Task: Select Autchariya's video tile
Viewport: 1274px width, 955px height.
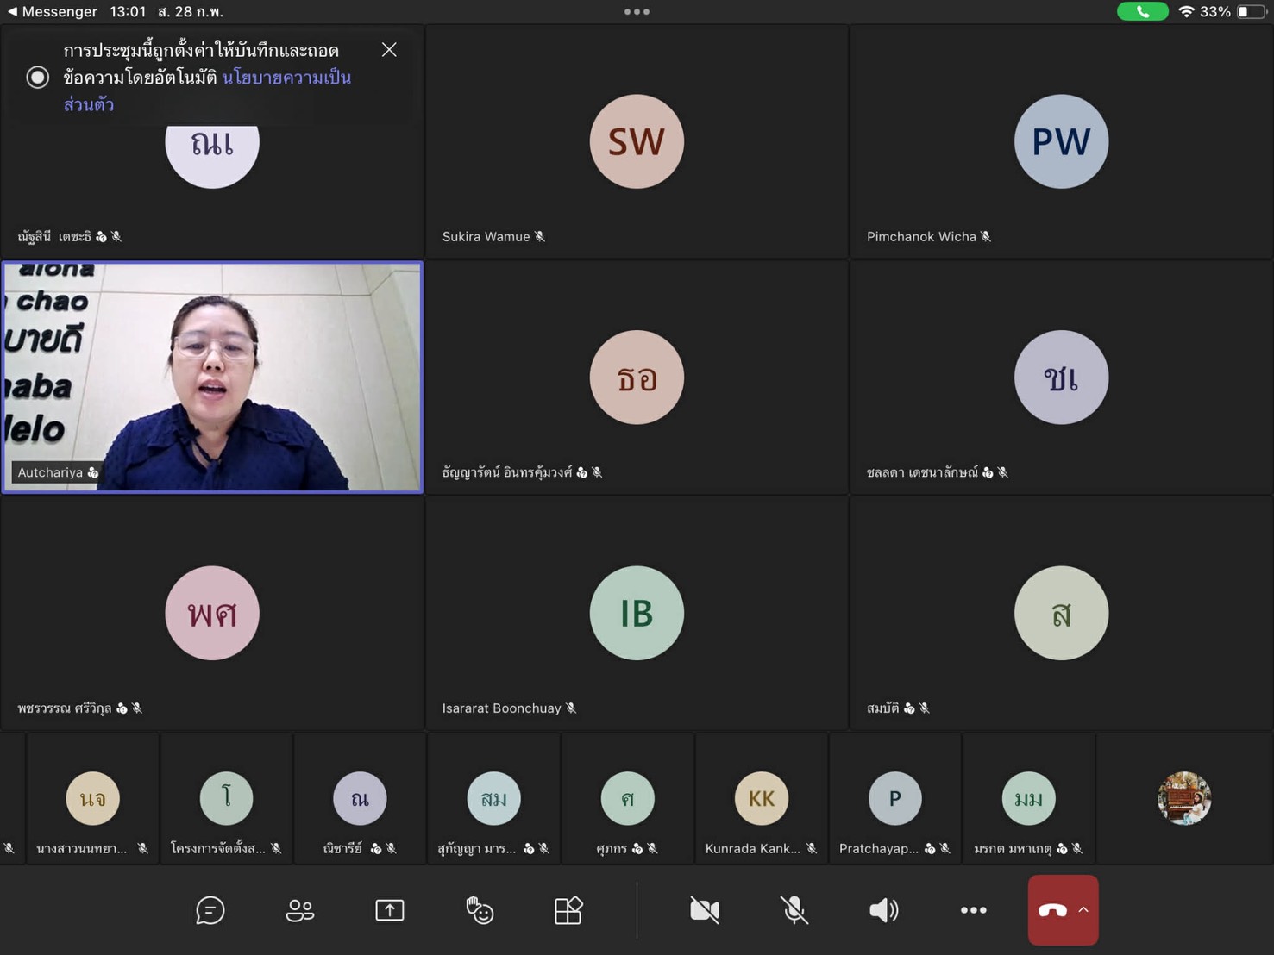Action: pyautogui.click(x=212, y=378)
